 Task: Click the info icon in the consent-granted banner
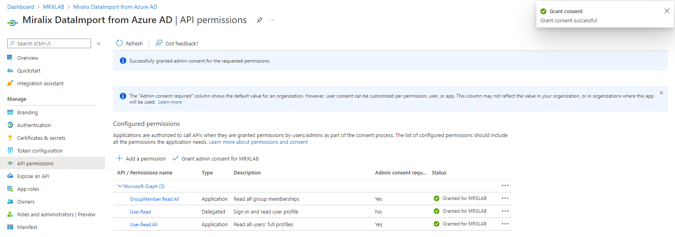click(x=123, y=61)
